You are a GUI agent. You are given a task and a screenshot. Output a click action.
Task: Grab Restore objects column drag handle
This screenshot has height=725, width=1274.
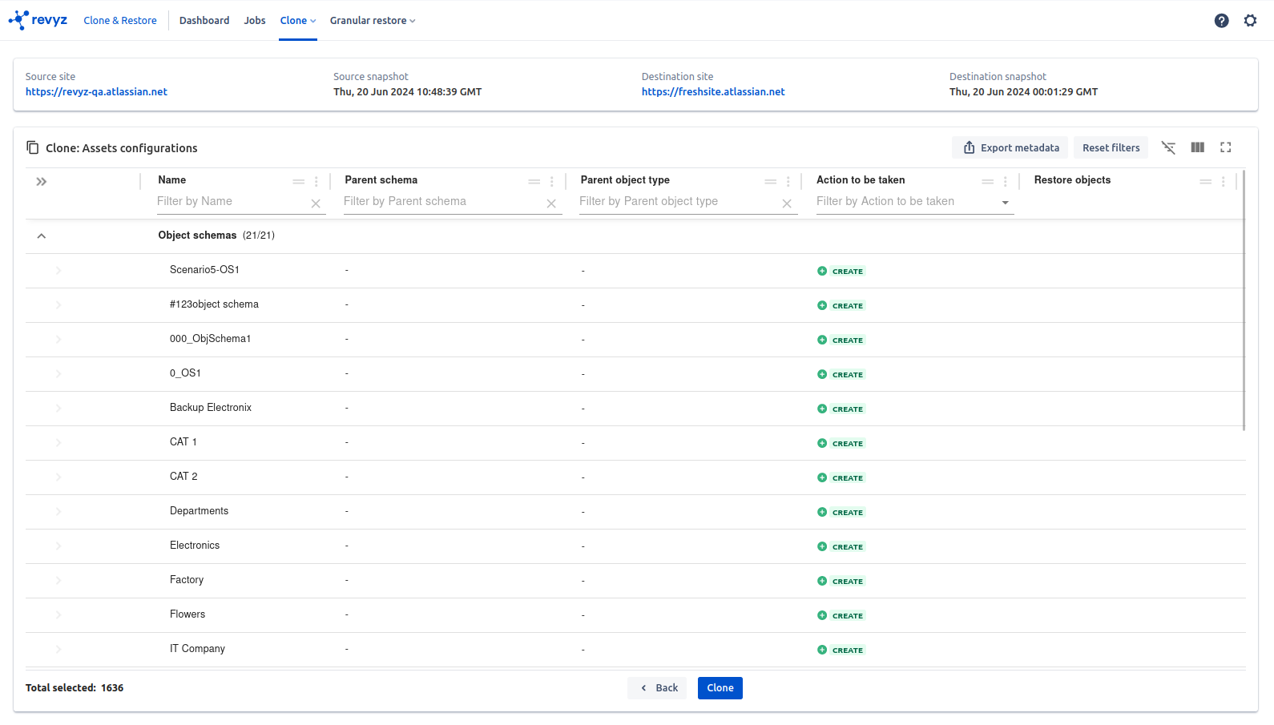pos(1206,182)
